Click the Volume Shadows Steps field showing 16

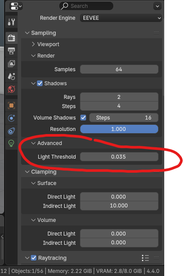124,118
